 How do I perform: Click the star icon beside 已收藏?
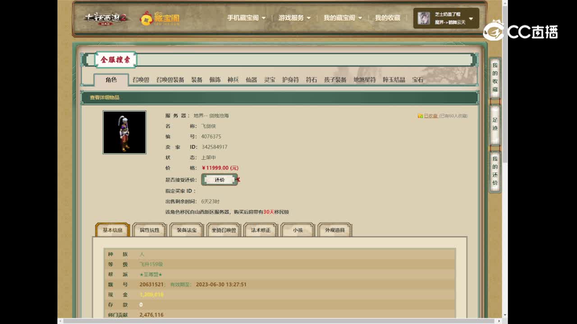(421, 116)
